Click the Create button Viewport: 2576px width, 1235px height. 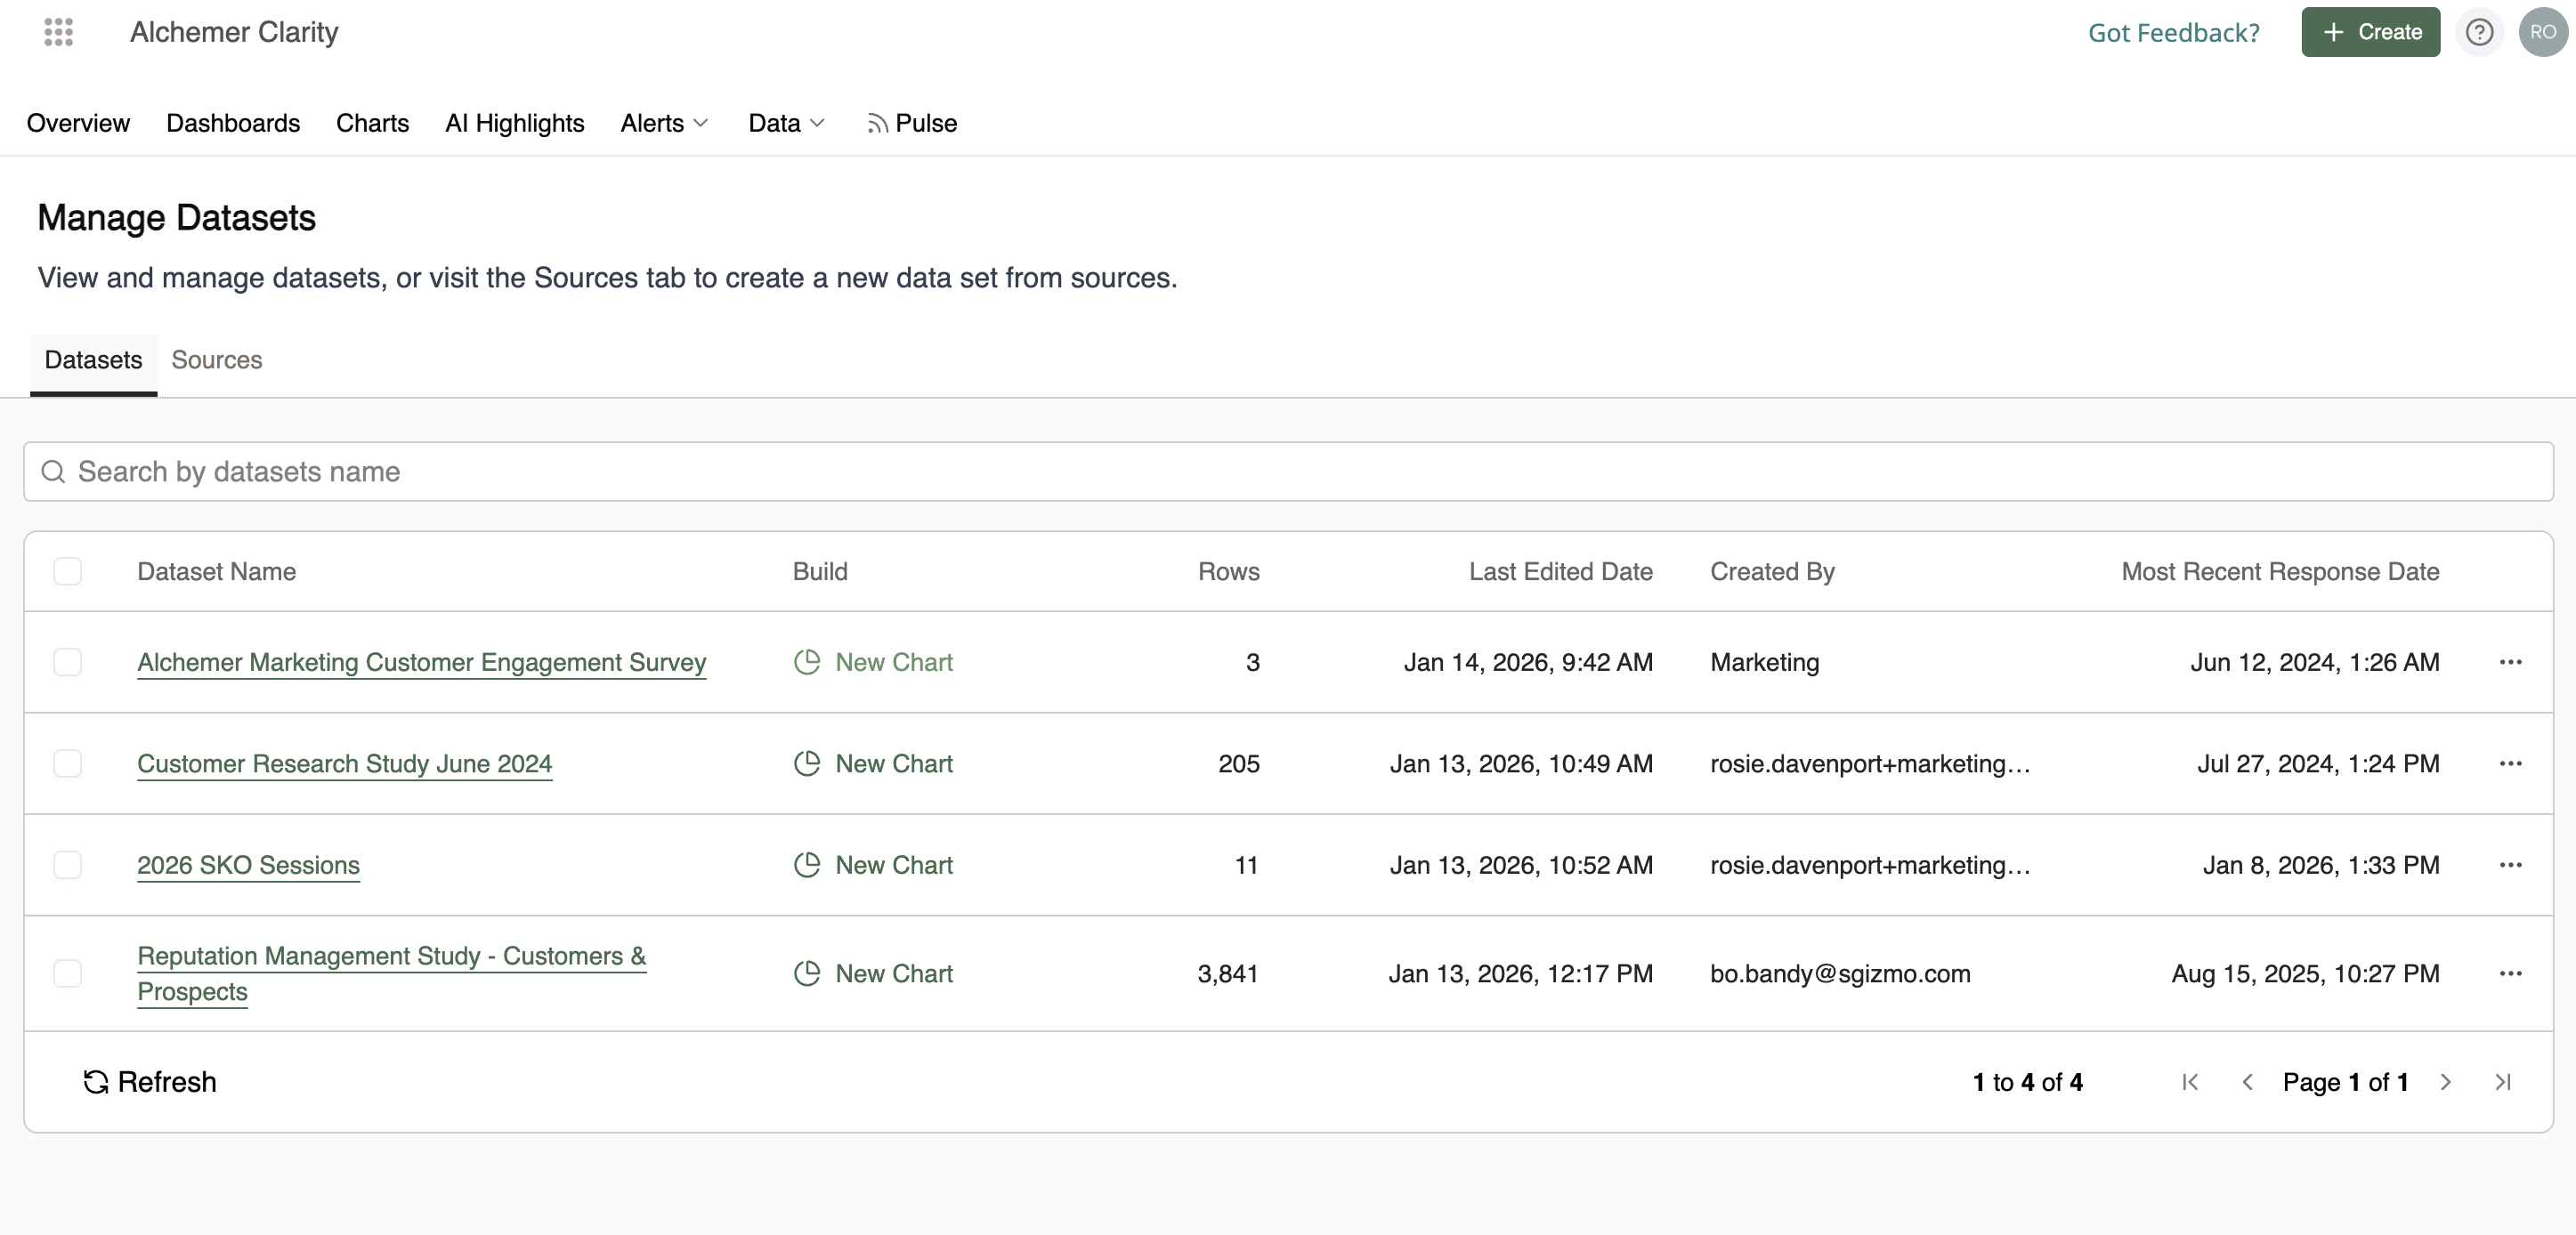click(x=2370, y=32)
